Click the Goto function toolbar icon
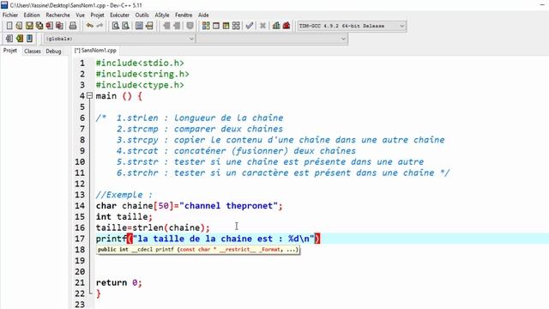Image resolution: width=549 pixels, height=309 pixels. coord(139,26)
